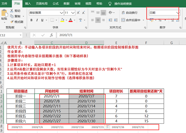Screen dimensions: 186x133
Task: Toggle Italic formatting
Action: pyautogui.click(x=37, y=20)
